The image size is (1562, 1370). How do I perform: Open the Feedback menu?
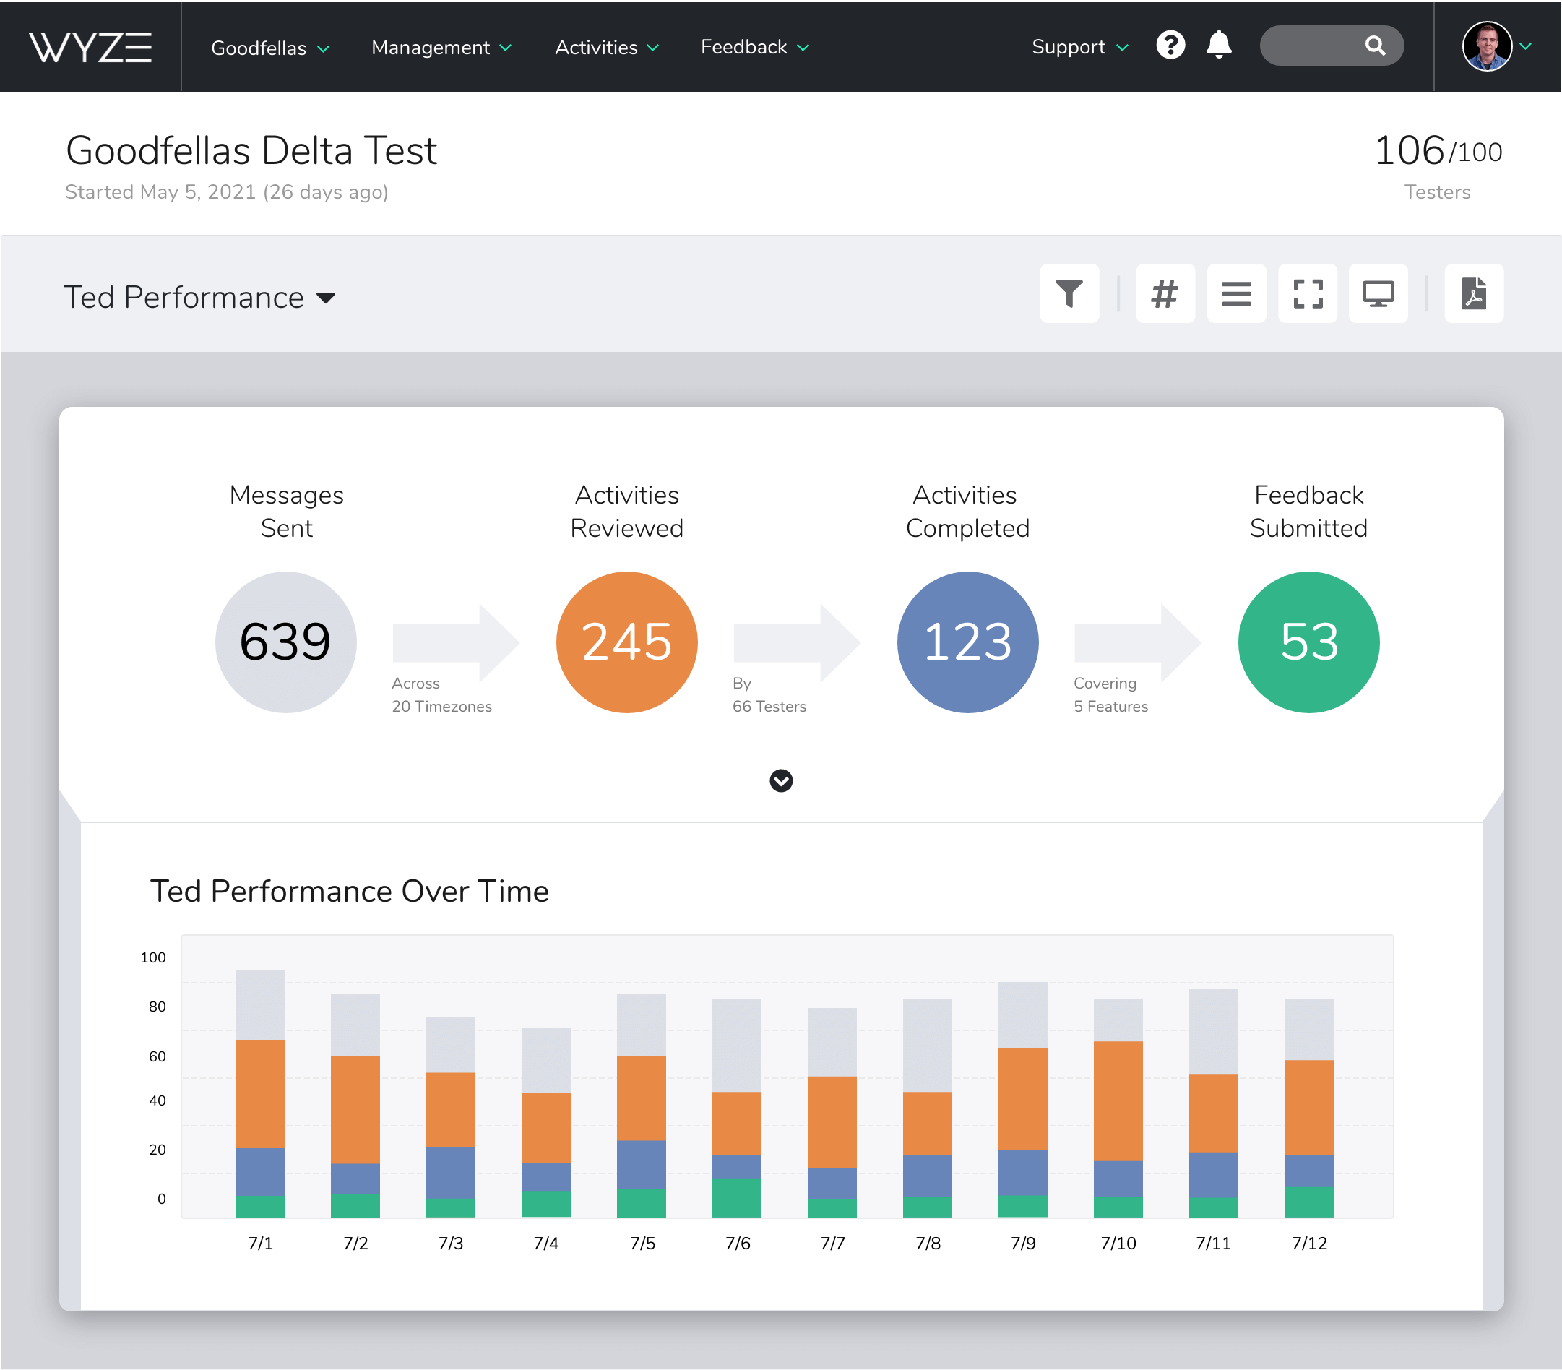[x=754, y=48]
